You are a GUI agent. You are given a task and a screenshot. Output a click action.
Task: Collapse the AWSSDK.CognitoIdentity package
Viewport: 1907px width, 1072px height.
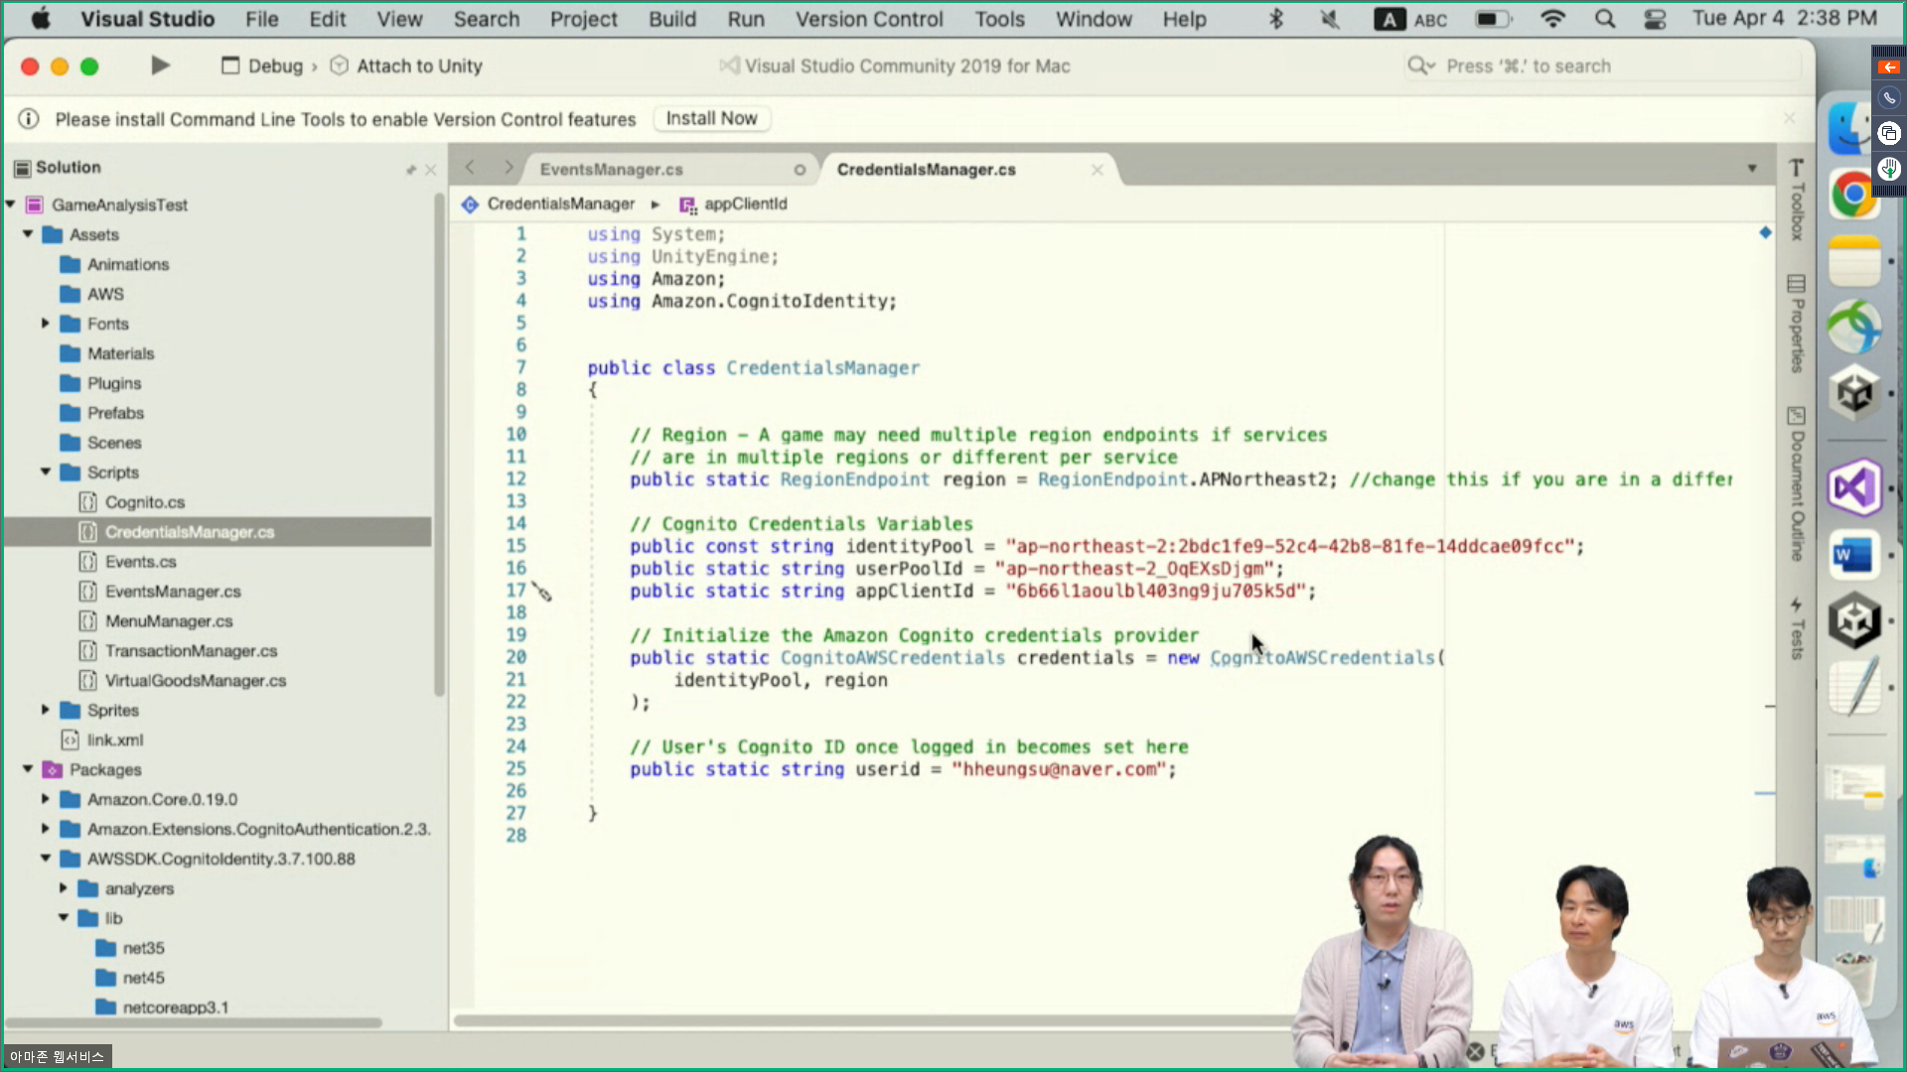coord(45,859)
